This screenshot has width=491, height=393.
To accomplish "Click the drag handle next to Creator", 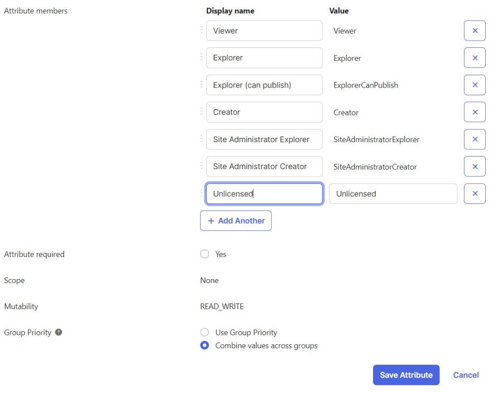I will [x=201, y=112].
